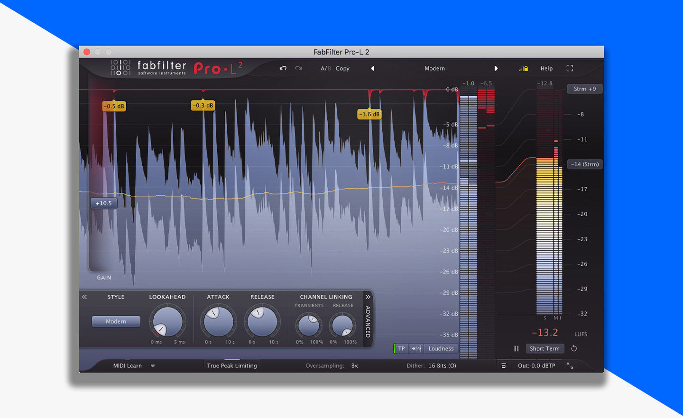Open the MIDI Learn dropdown arrow
The height and width of the screenshot is (418, 683).
click(153, 366)
